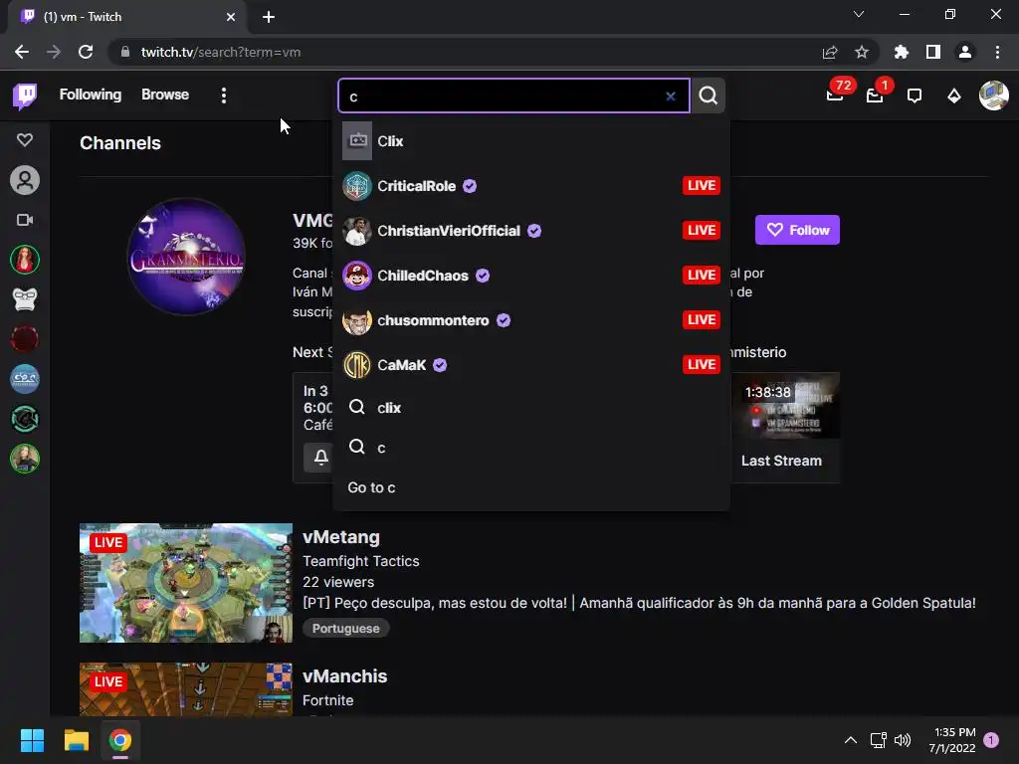This screenshot has width=1019, height=764.
Task: Open the whispers chat icon
Action: (915, 96)
